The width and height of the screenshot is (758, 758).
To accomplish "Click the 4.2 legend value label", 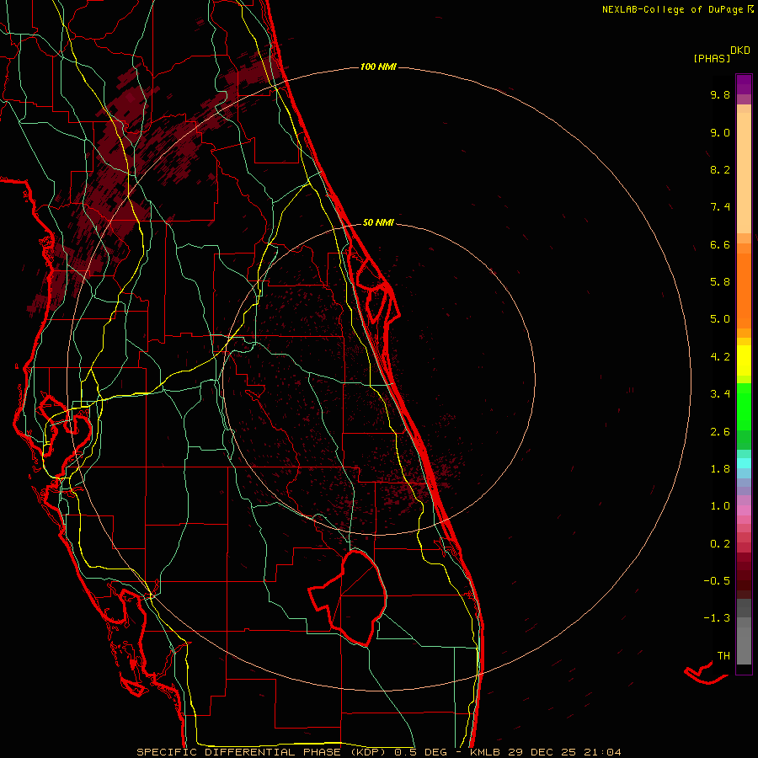I will pos(720,357).
